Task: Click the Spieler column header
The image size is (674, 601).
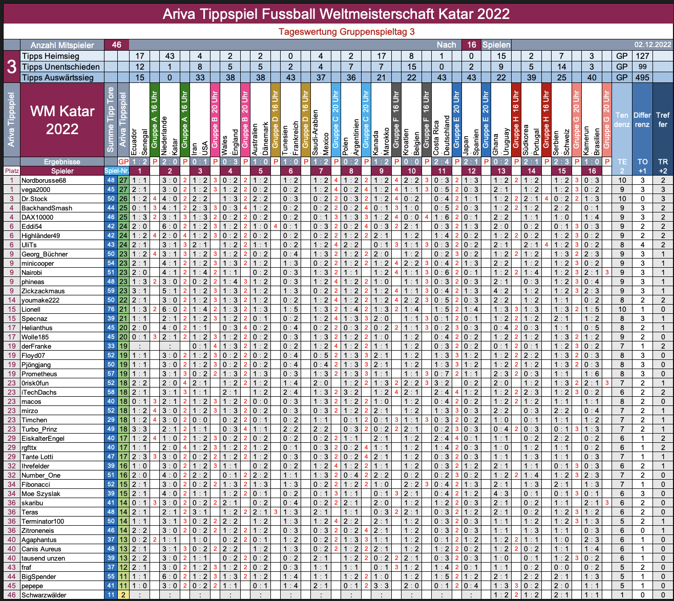Action: pos(61,171)
